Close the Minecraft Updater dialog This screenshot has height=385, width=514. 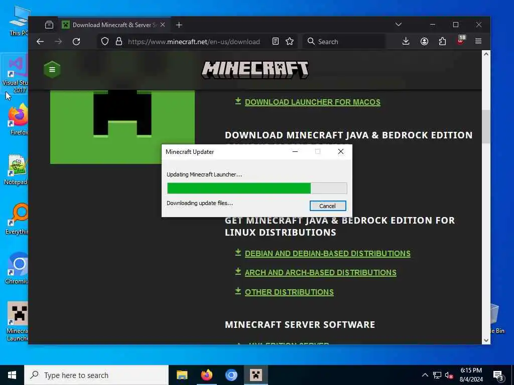pos(341,151)
